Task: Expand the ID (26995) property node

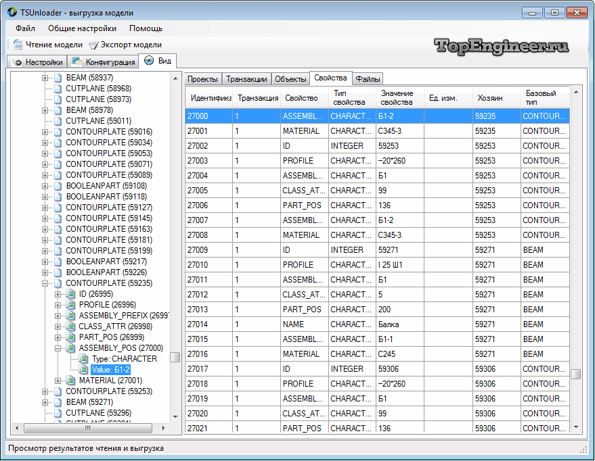Action: click(58, 294)
